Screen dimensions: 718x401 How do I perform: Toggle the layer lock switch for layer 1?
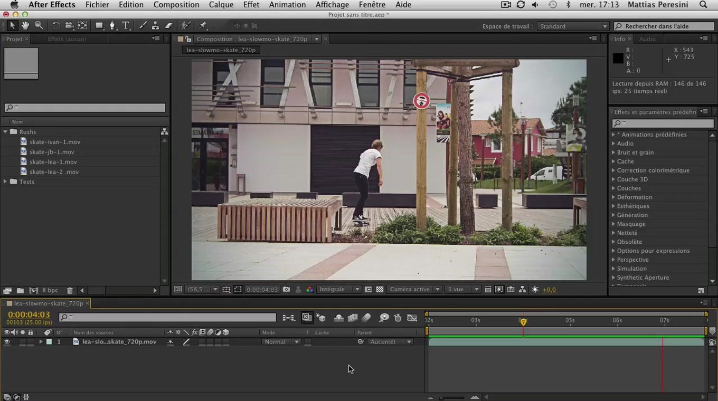(x=31, y=342)
